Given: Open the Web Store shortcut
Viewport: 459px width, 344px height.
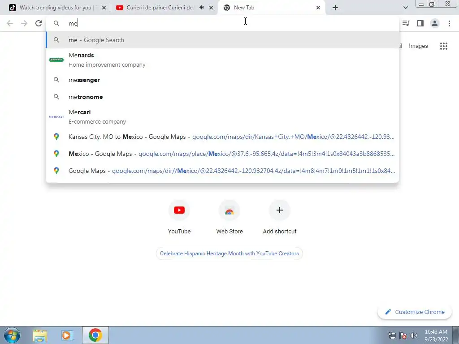Looking at the screenshot, I should 229,217.
